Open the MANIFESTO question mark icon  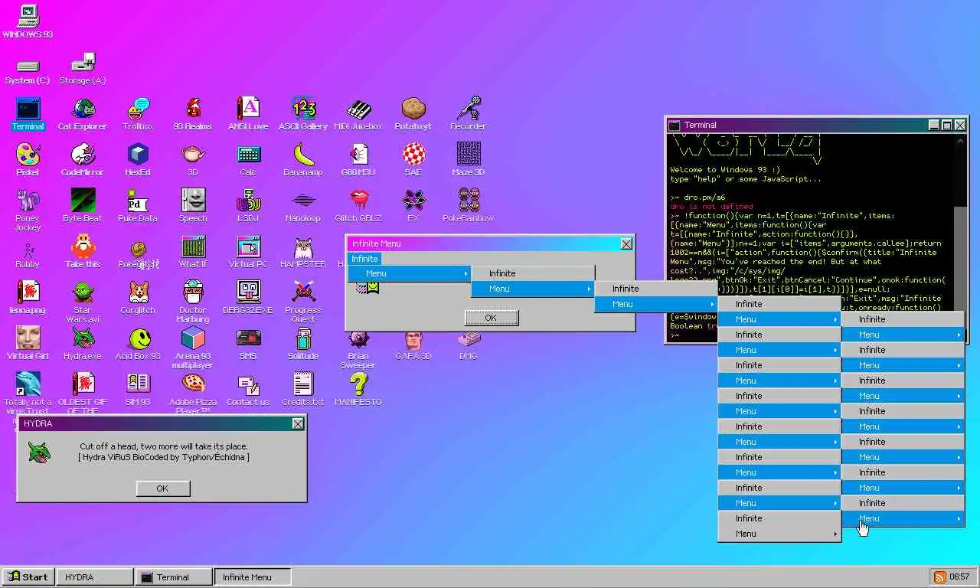point(358,389)
